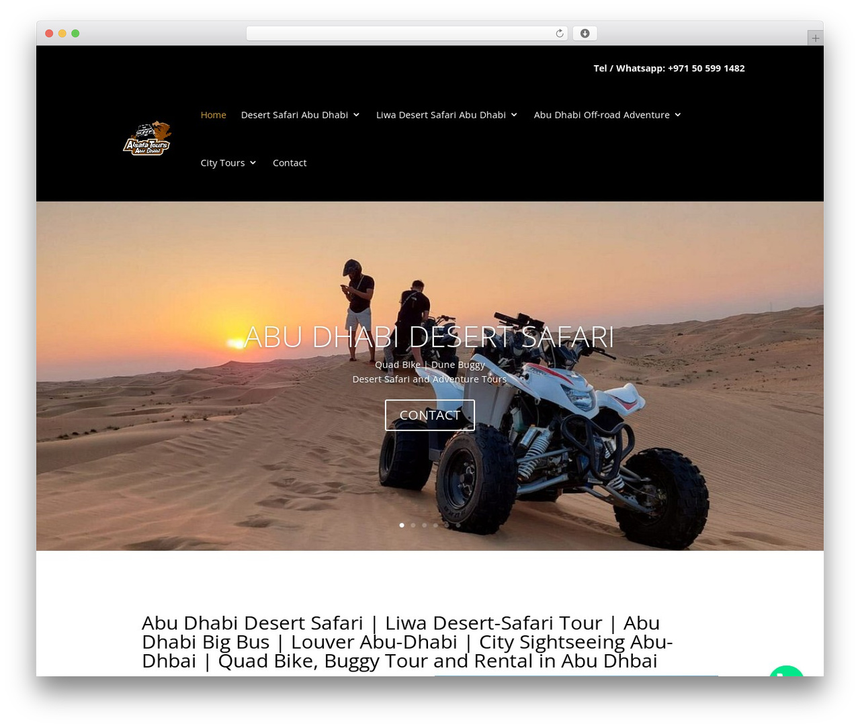Image resolution: width=860 pixels, height=728 pixels.
Task: Close the browser window with red button
Action: coord(49,34)
